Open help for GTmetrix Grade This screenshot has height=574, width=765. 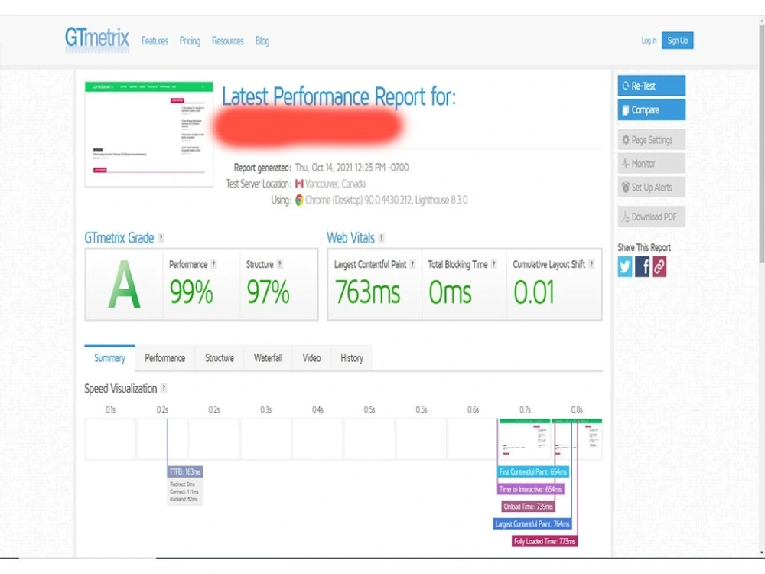[161, 238]
